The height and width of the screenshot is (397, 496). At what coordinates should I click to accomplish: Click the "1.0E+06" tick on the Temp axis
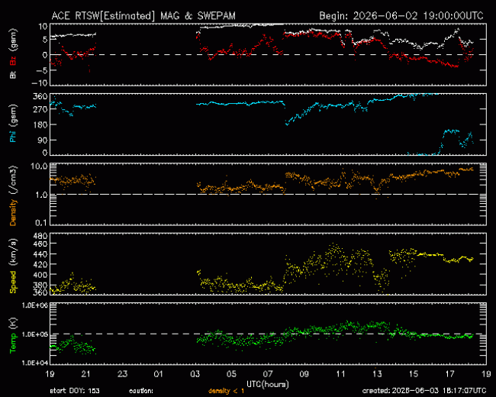35,305
